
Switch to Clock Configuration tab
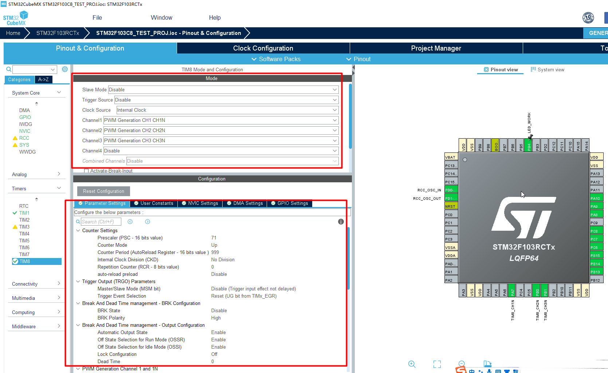click(x=263, y=48)
